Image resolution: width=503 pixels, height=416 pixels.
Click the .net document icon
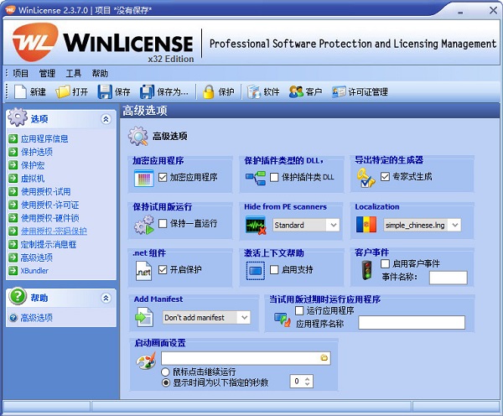(143, 271)
